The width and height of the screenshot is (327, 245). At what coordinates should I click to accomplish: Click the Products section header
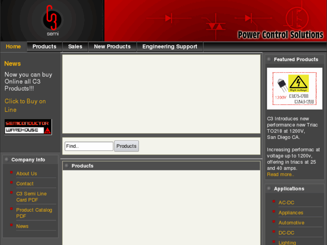[161, 166]
